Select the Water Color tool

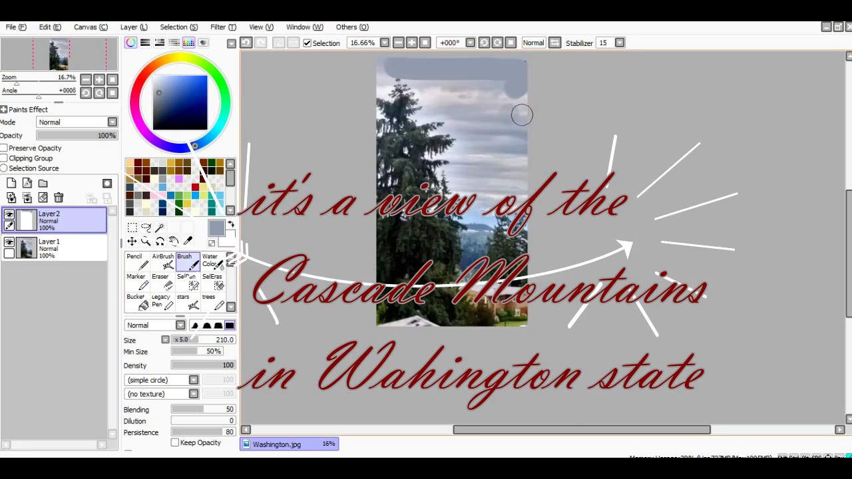tap(213, 261)
